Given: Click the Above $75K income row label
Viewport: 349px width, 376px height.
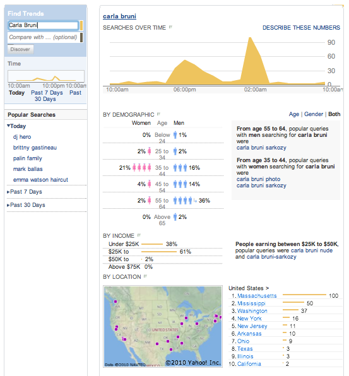Looking at the screenshot, I should (124, 267).
